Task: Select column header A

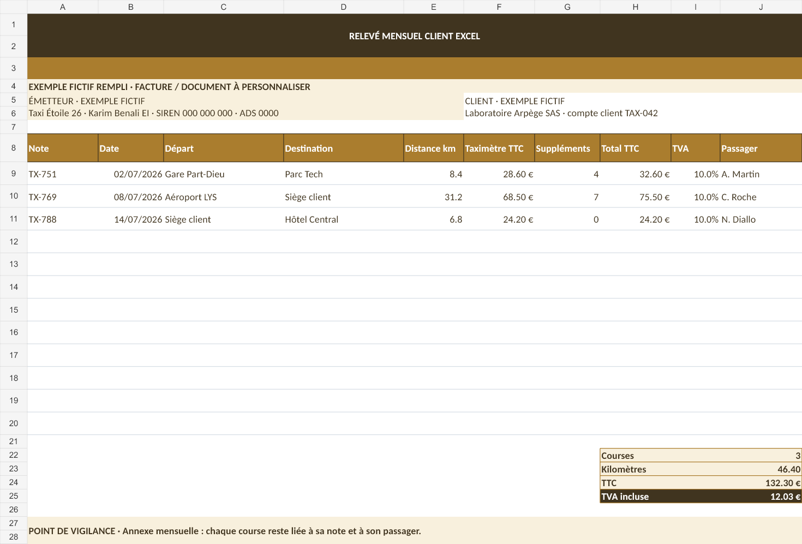Action: [x=63, y=7]
